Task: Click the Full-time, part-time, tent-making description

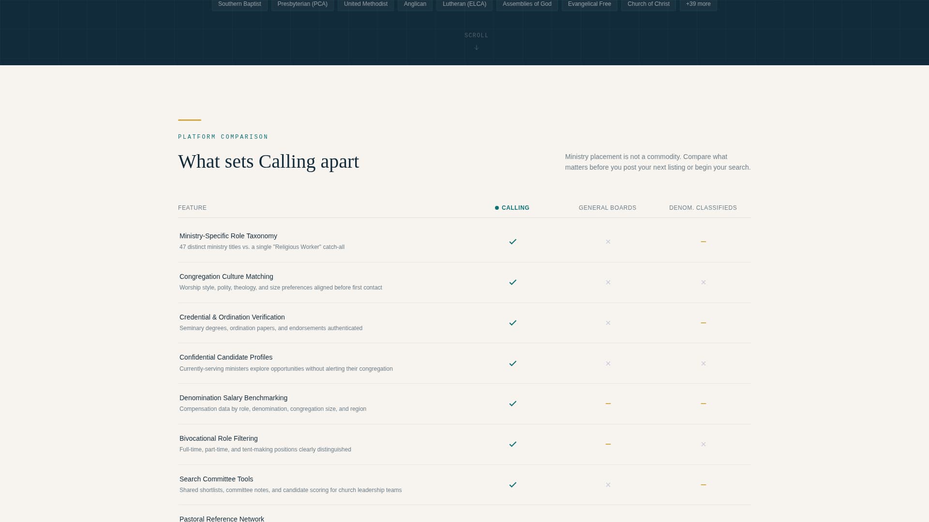Action: (x=265, y=449)
